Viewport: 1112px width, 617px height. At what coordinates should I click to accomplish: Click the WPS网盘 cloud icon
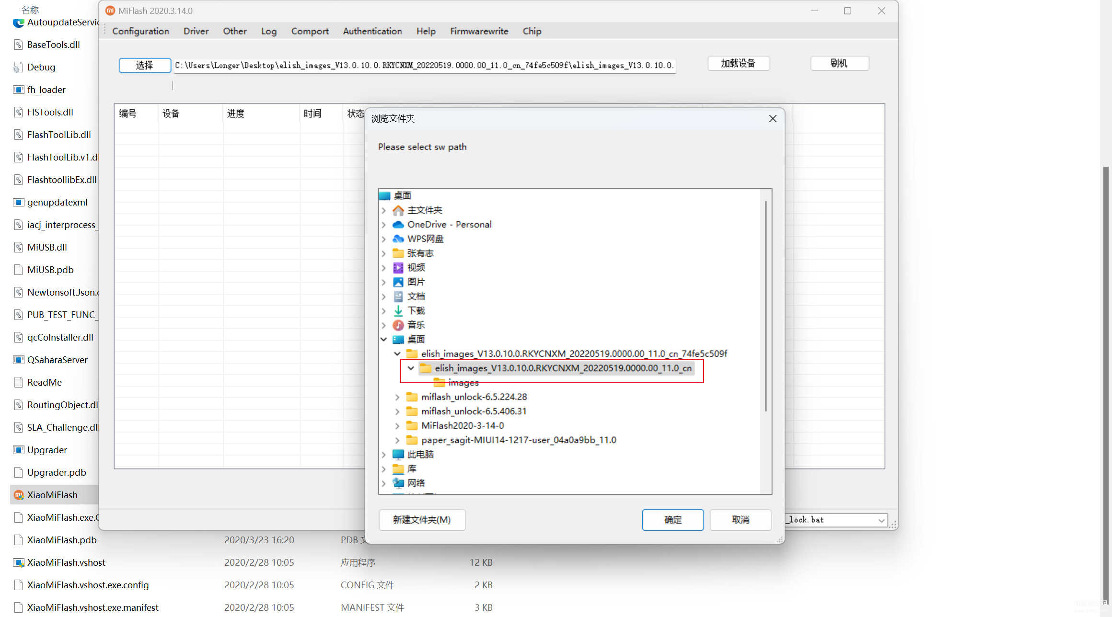coord(398,239)
